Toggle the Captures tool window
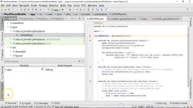The image size is (193, 108). [2, 55]
